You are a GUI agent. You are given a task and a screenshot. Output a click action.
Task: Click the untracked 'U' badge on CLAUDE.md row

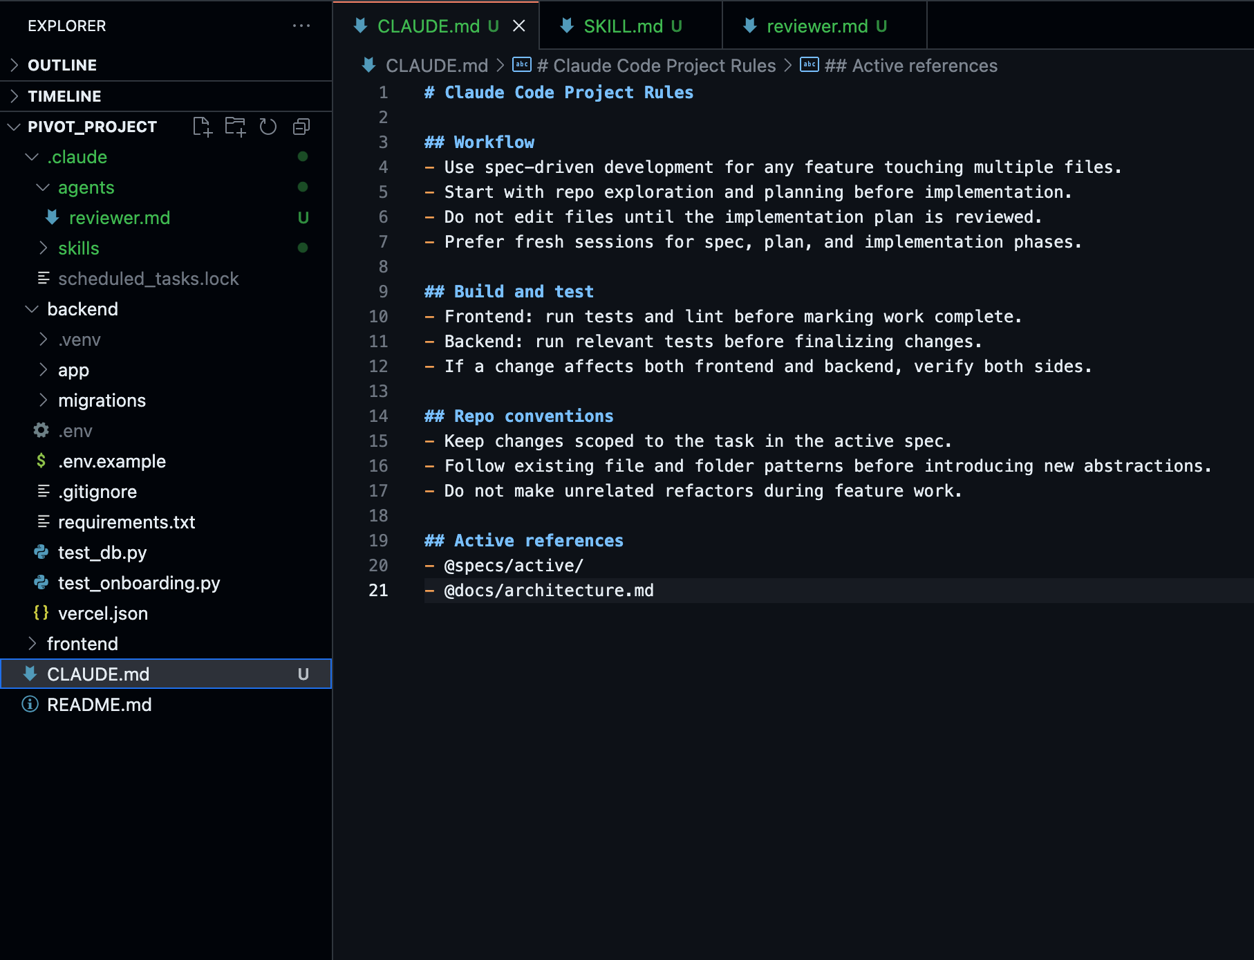[x=303, y=674]
